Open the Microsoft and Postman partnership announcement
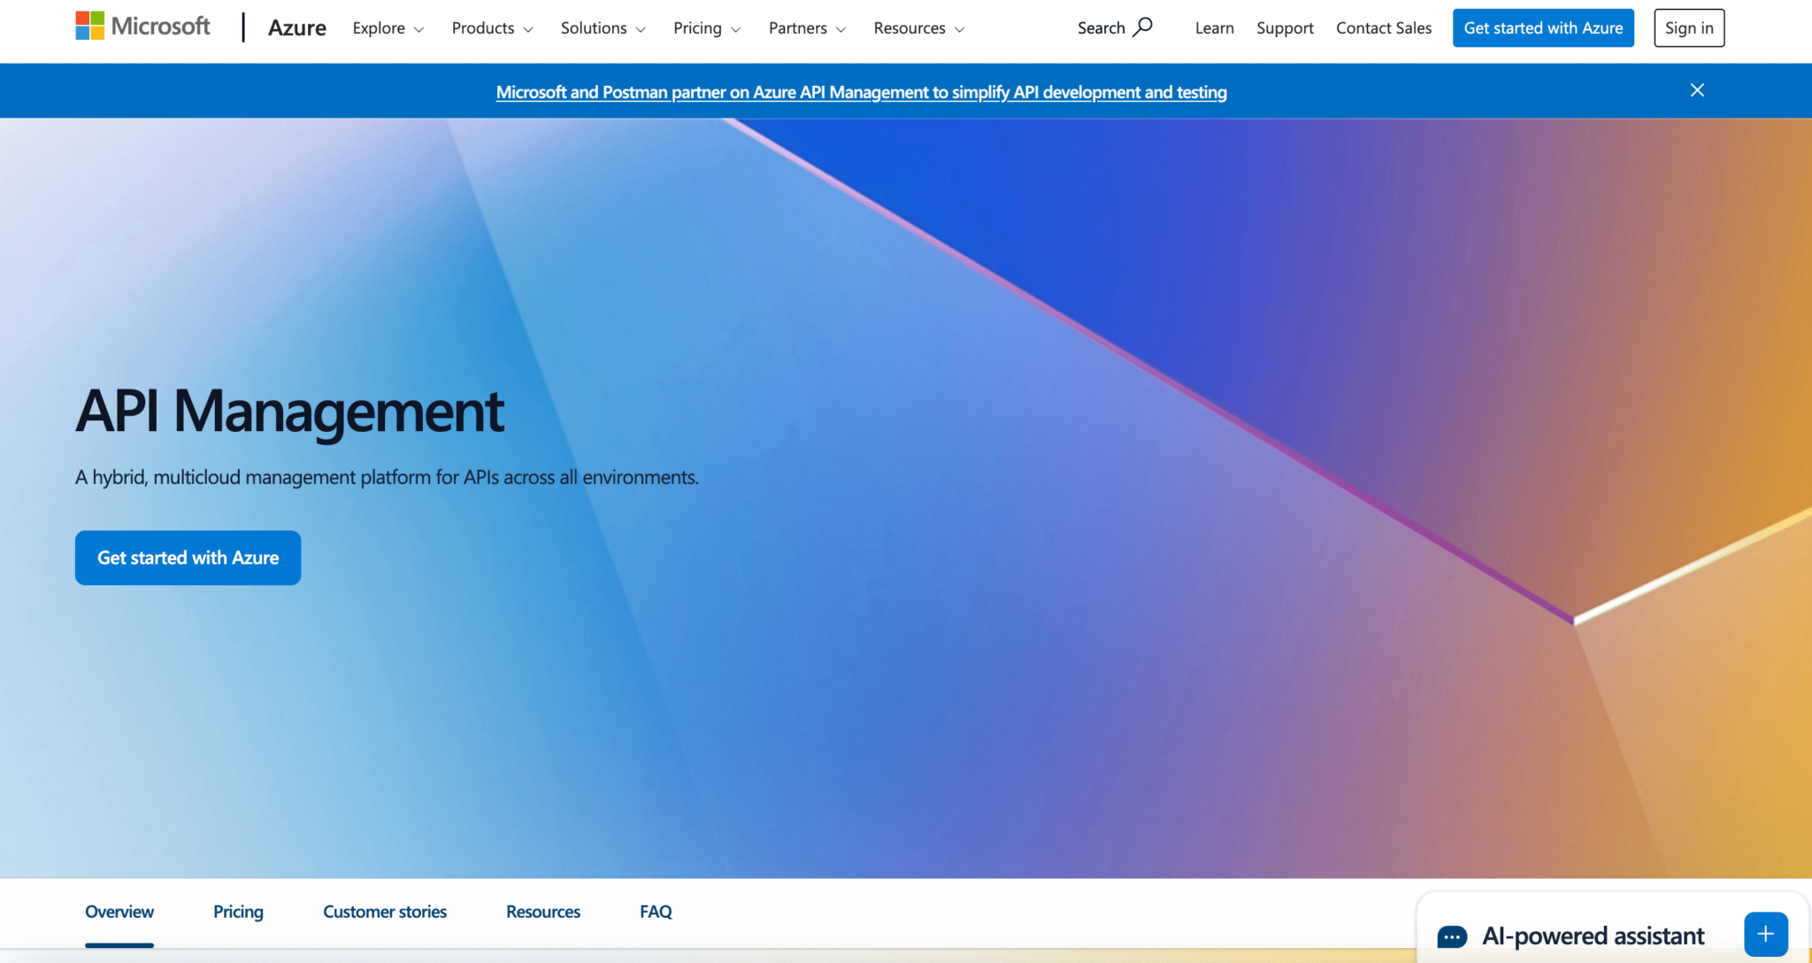Viewport: 1812px width, 963px height. coord(861,92)
